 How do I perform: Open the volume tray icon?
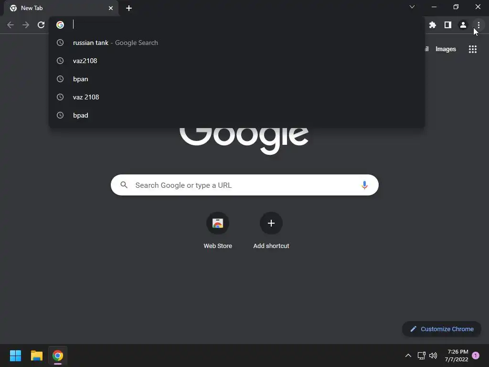point(433,356)
